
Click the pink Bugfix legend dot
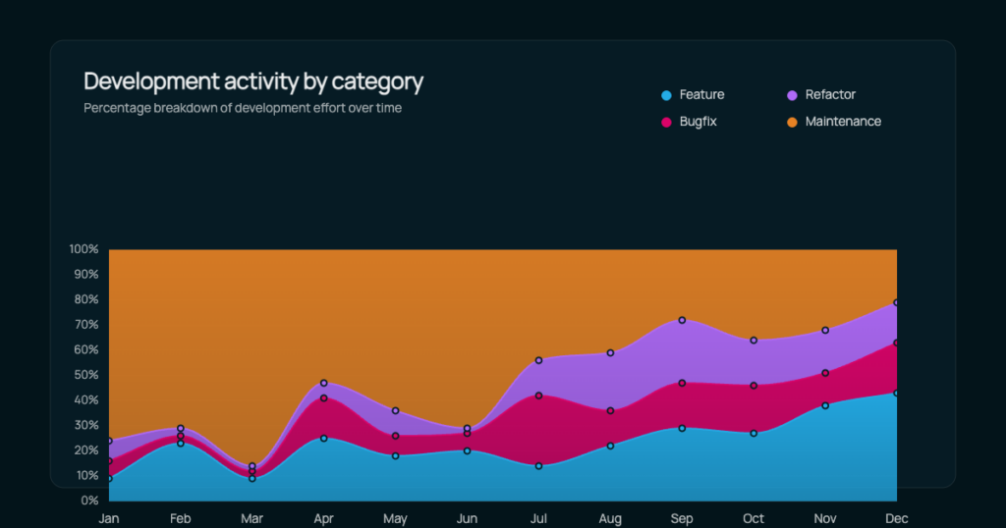667,123
